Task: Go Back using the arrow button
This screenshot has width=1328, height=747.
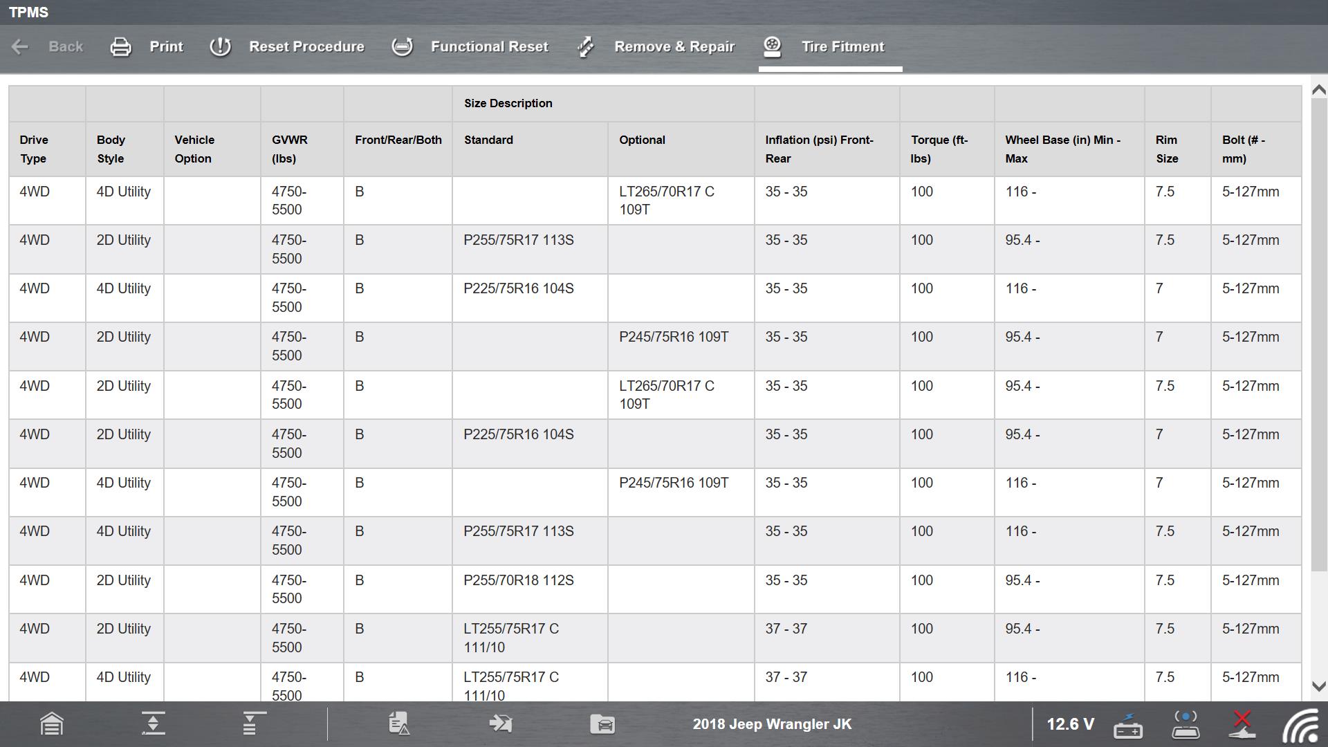Action: point(21,47)
